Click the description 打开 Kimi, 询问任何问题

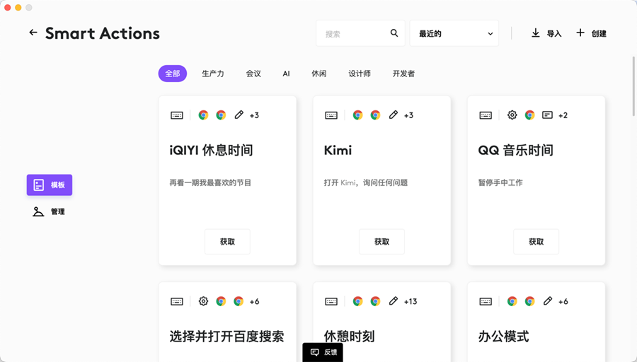tap(366, 182)
